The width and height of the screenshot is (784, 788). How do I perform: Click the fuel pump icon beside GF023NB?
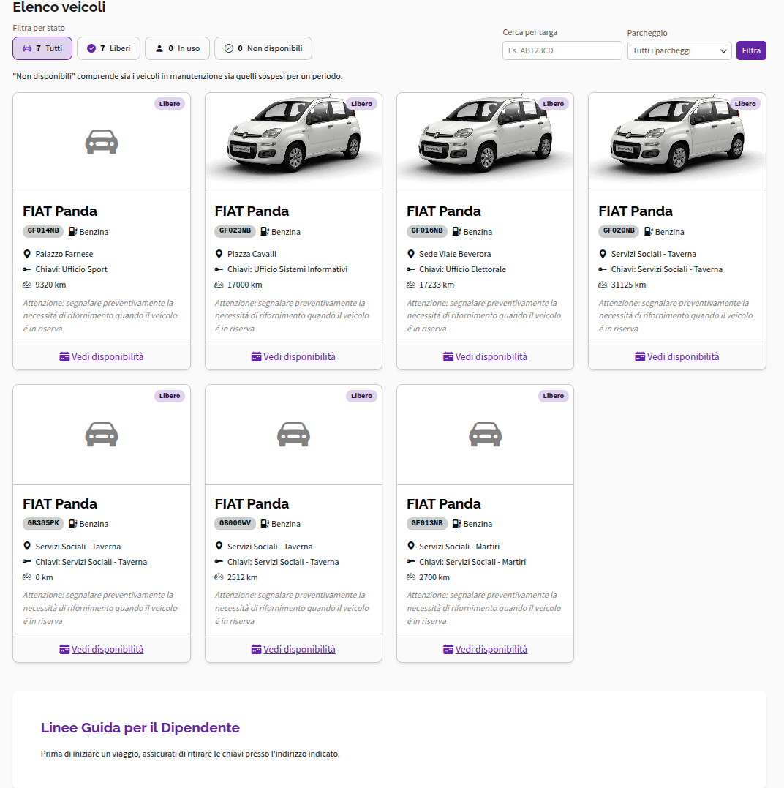pyautogui.click(x=265, y=232)
